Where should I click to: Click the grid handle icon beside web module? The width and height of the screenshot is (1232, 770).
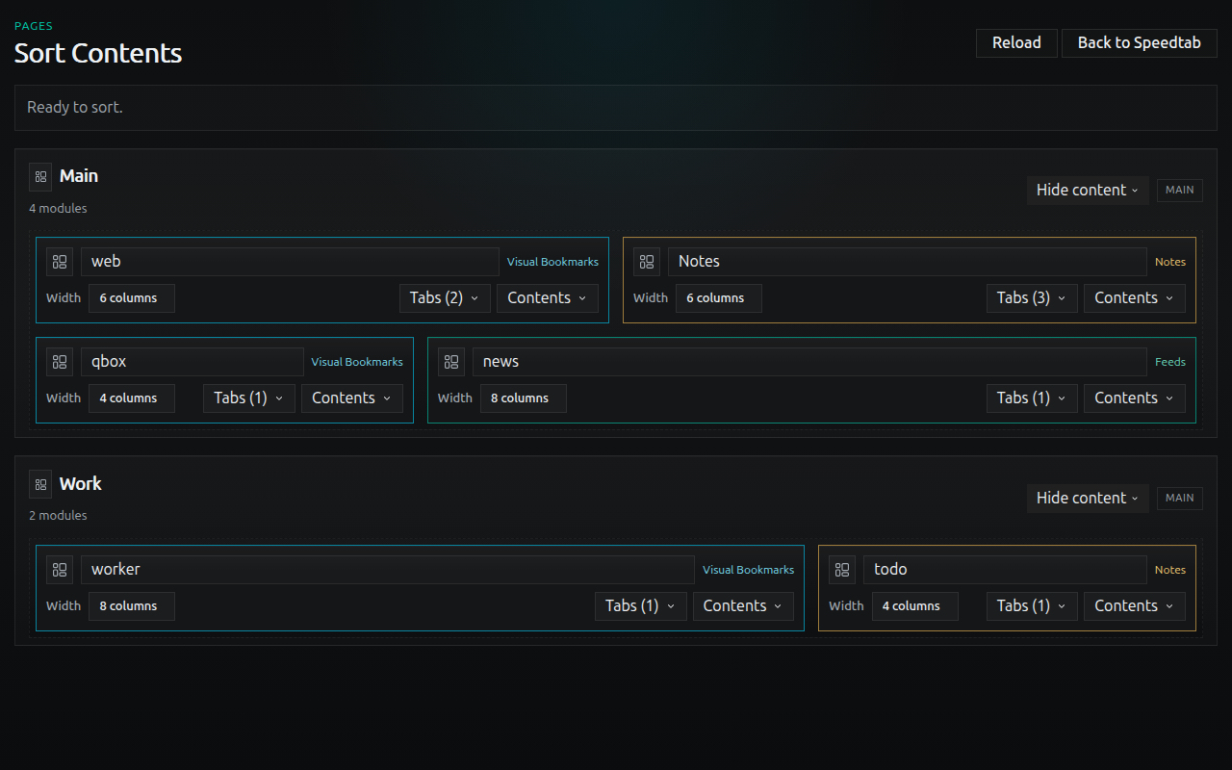[60, 262]
